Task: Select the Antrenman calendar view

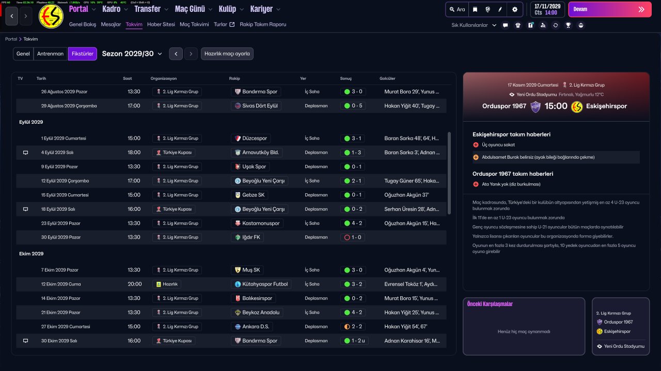Action: [51, 54]
